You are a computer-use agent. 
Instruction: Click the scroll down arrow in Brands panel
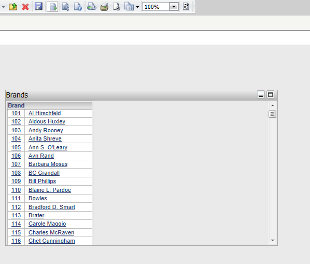(x=273, y=241)
